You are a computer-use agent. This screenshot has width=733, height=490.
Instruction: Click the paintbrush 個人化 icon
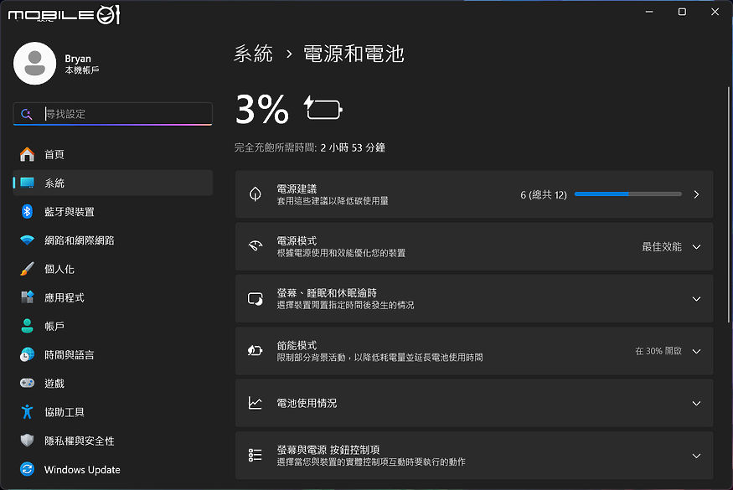coord(27,269)
